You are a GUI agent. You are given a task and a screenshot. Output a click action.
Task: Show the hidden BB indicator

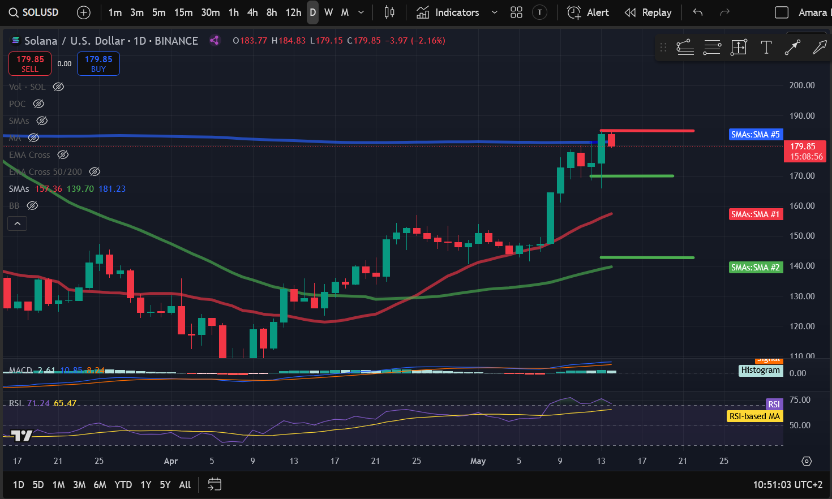coord(32,205)
